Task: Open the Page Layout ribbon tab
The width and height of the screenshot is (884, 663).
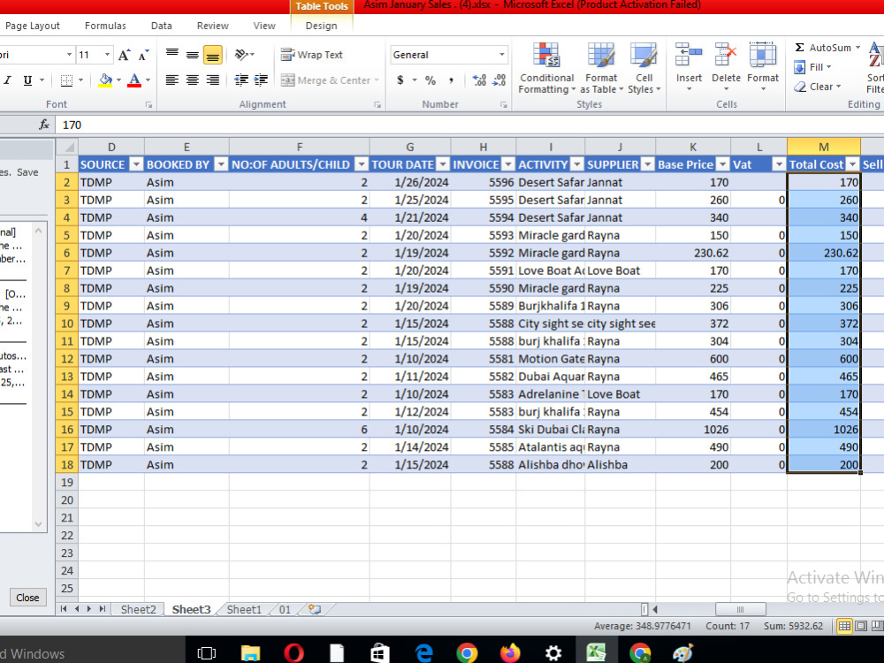Action: point(32,26)
